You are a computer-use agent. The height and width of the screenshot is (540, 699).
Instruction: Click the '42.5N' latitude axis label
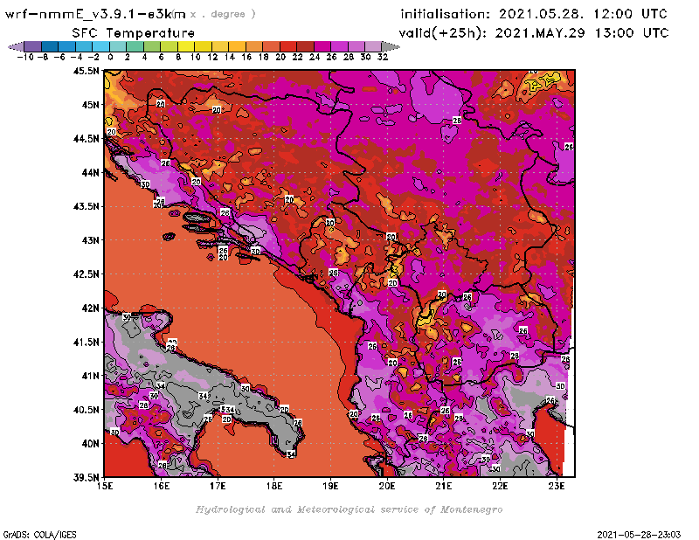[86, 274]
